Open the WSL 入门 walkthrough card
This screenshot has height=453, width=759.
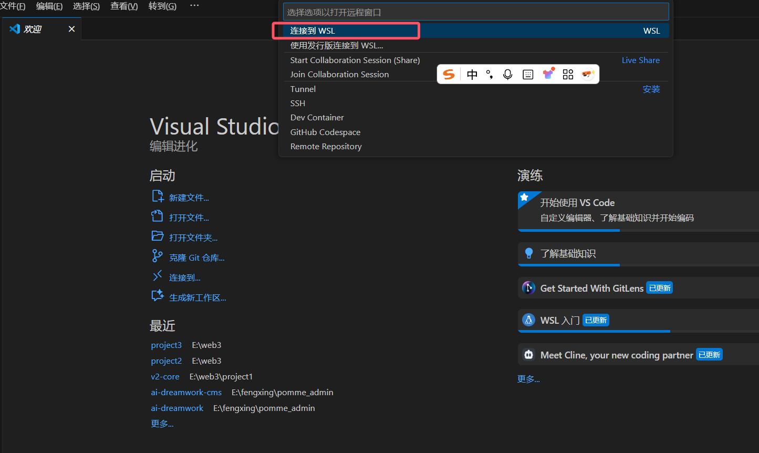click(638, 321)
